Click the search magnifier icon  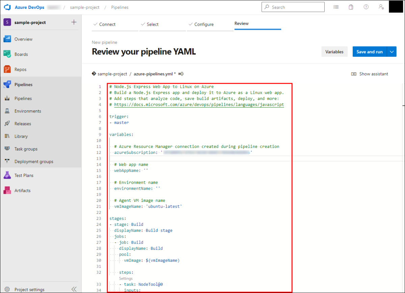(x=267, y=7)
